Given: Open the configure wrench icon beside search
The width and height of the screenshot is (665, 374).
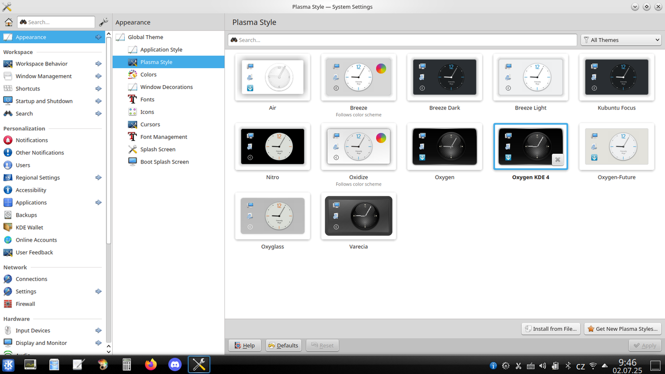Looking at the screenshot, I should [x=104, y=22].
